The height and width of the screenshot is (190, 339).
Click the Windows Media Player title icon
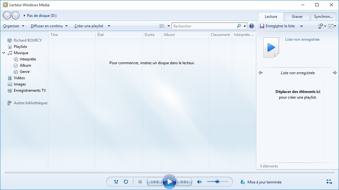coord(5,5)
